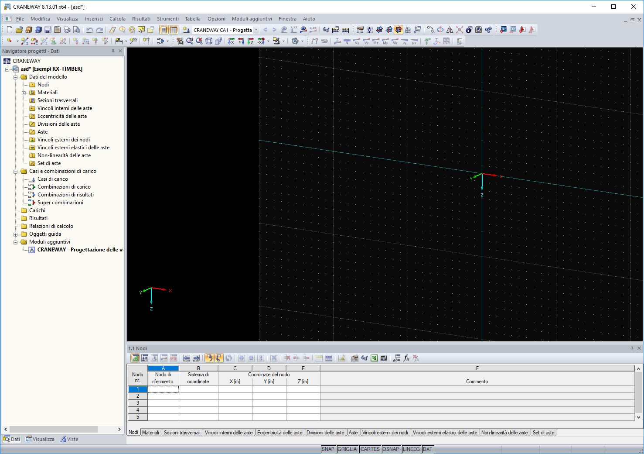Open the CRANEWAY CA1 load case dropdown
The width and height of the screenshot is (644, 454).
256,30
